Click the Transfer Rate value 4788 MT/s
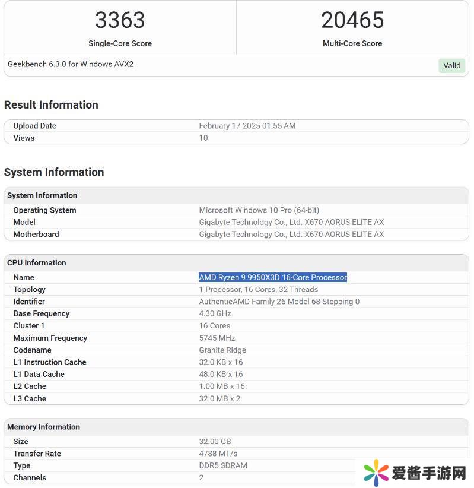The image size is (474, 488). 218,454
